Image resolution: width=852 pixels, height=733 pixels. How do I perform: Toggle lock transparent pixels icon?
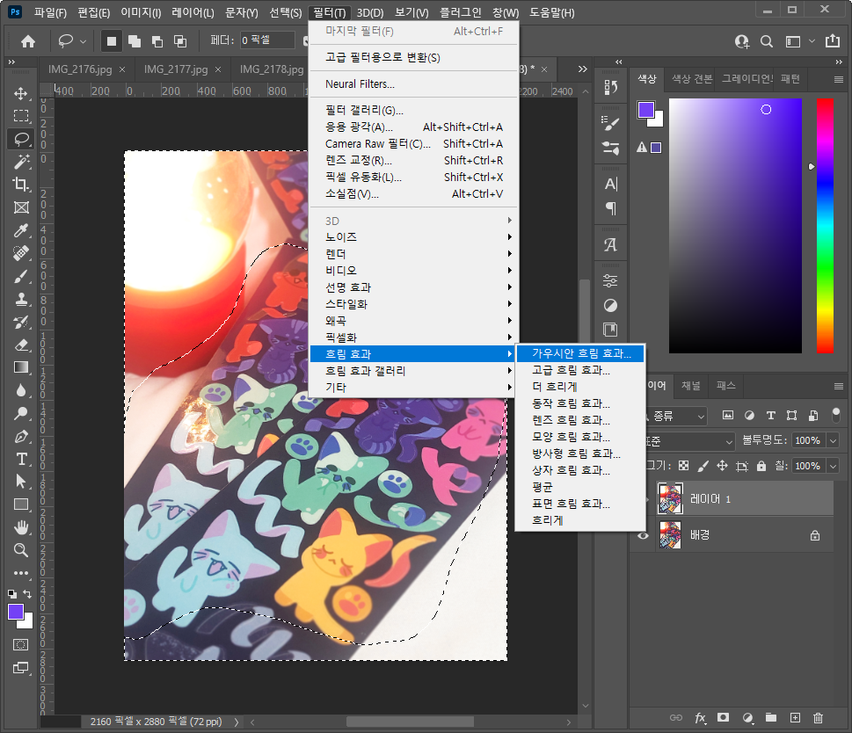click(683, 465)
